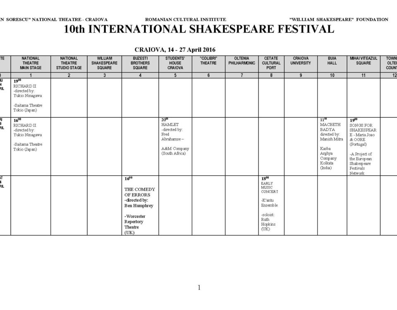Click 'Worcester Repertory Theatre (UK)' text
The image size is (397, 310).
point(135,224)
